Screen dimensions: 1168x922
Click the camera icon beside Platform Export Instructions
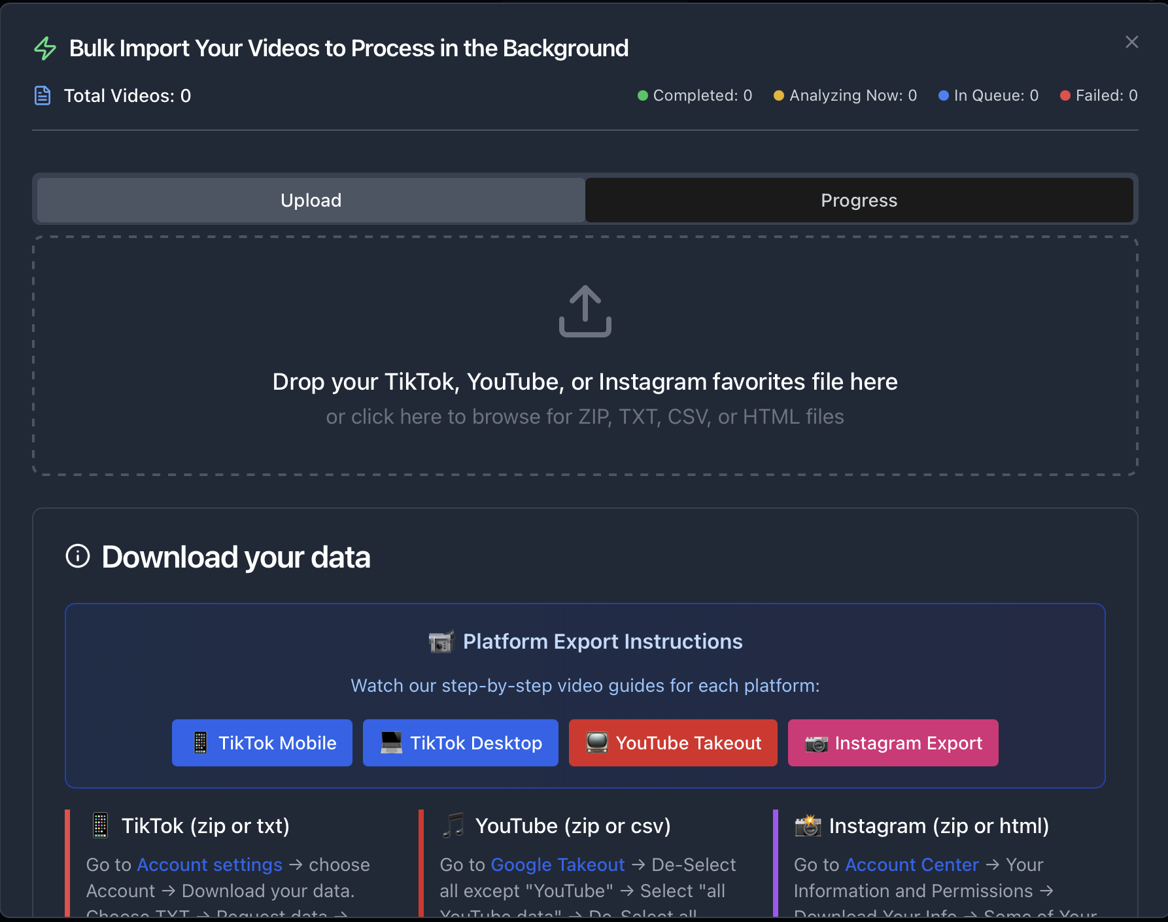point(441,641)
